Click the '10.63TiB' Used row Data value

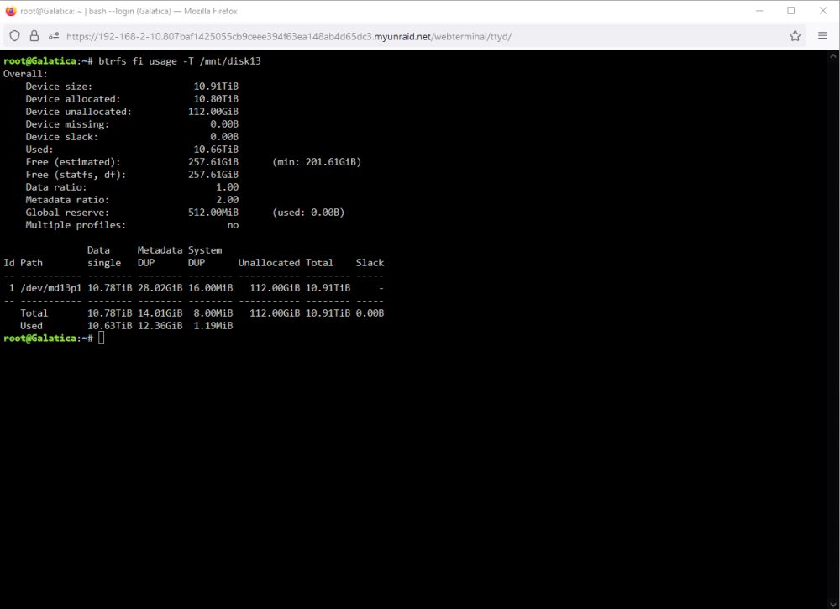[109, 326]
